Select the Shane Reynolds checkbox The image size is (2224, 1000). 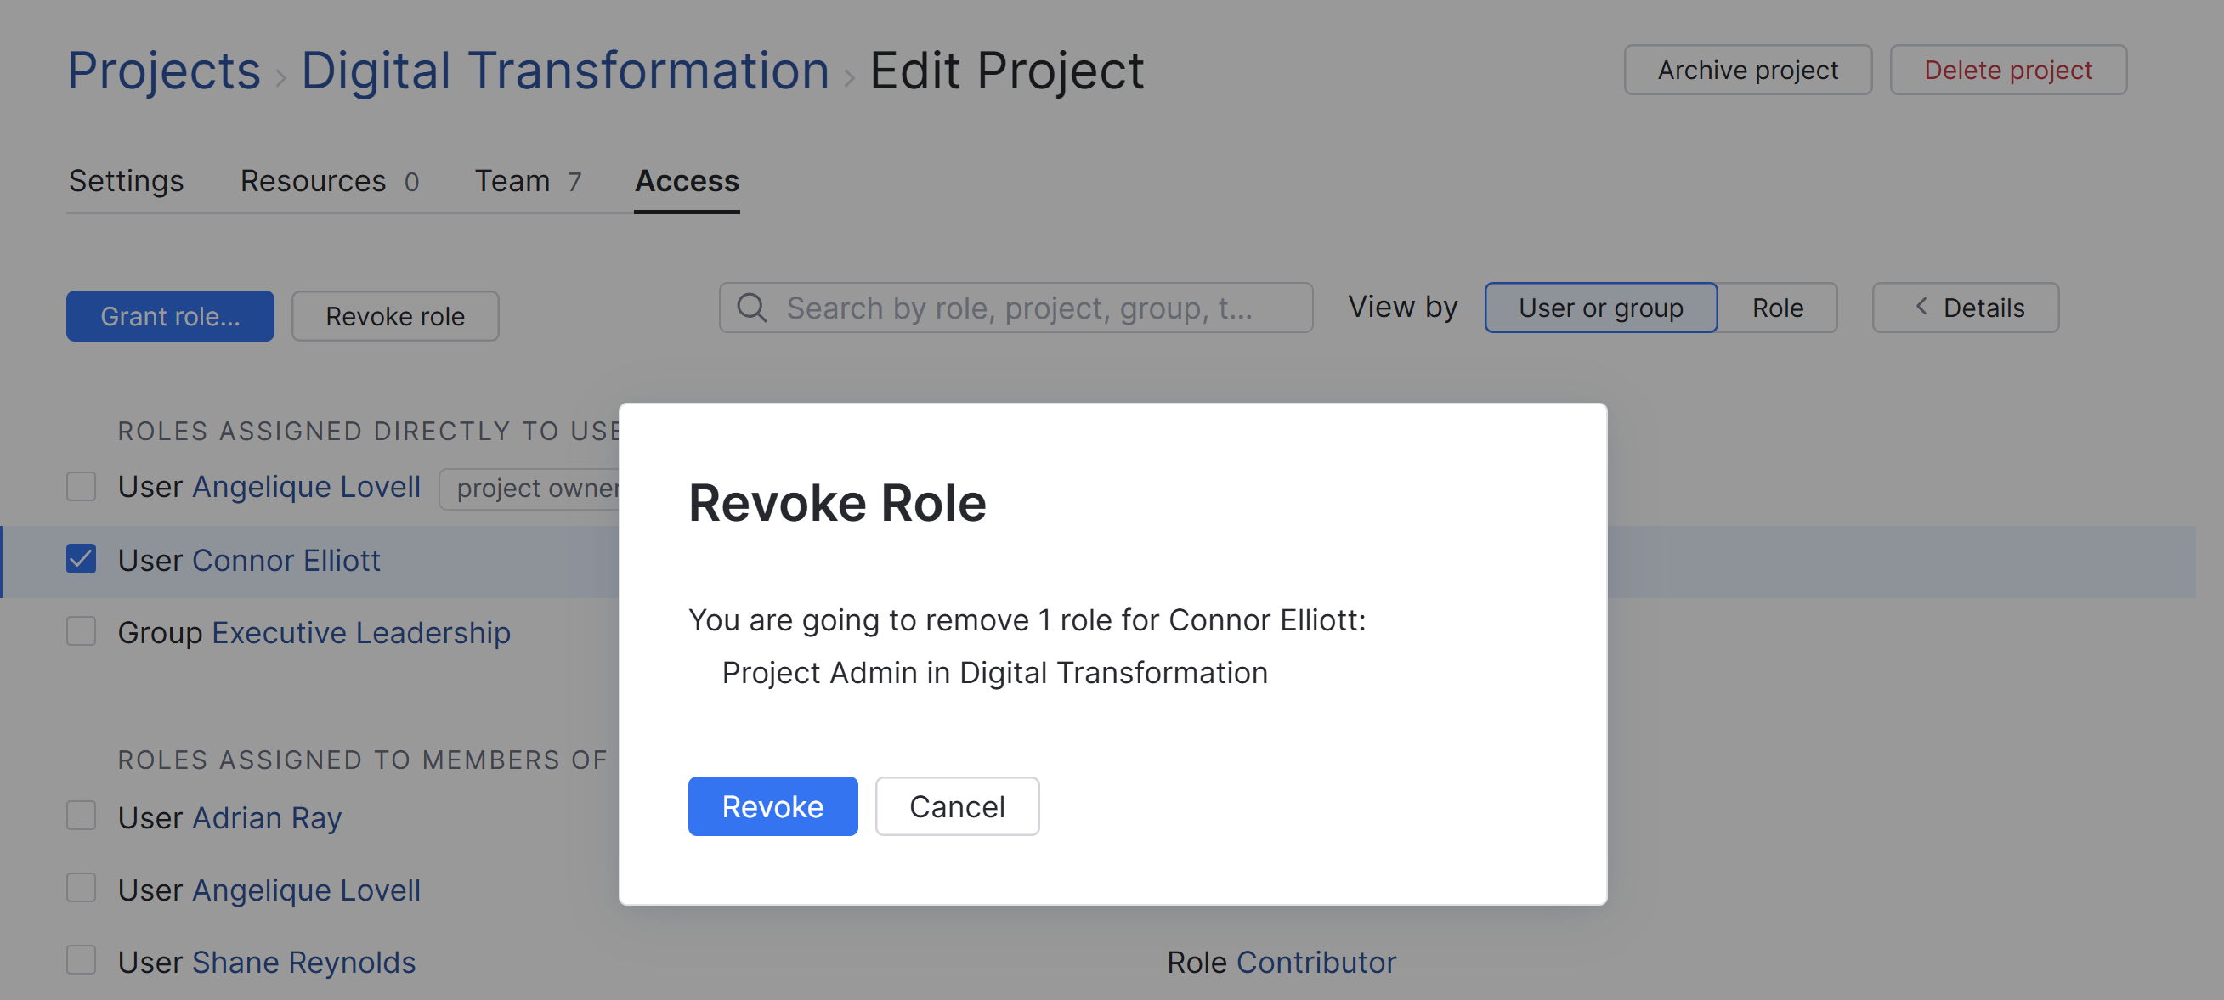pos(81,960)
